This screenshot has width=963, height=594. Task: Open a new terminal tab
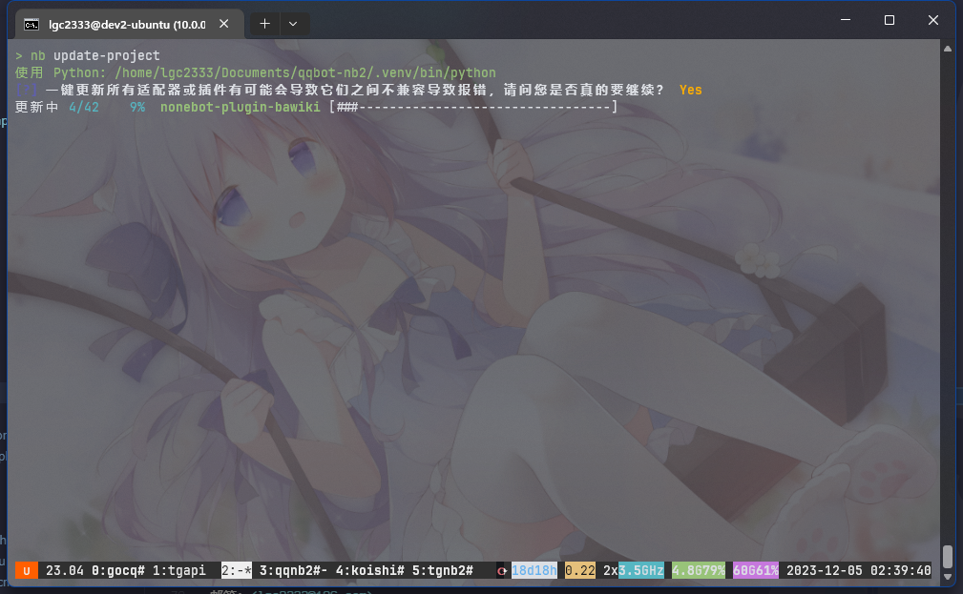tap(264, 23)
